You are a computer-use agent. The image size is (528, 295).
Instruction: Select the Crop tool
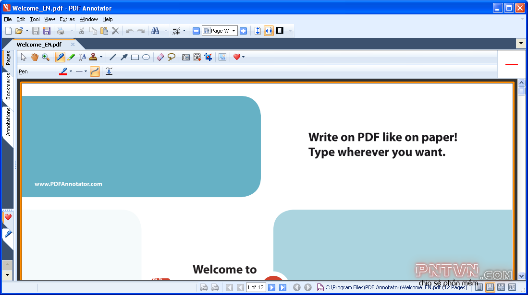pos(208,57)
